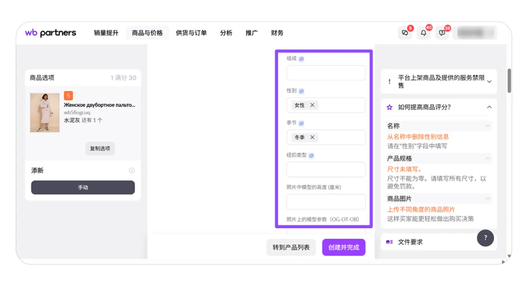
Task: Open the 财务 menu
Action: click(x=277, y=33)
